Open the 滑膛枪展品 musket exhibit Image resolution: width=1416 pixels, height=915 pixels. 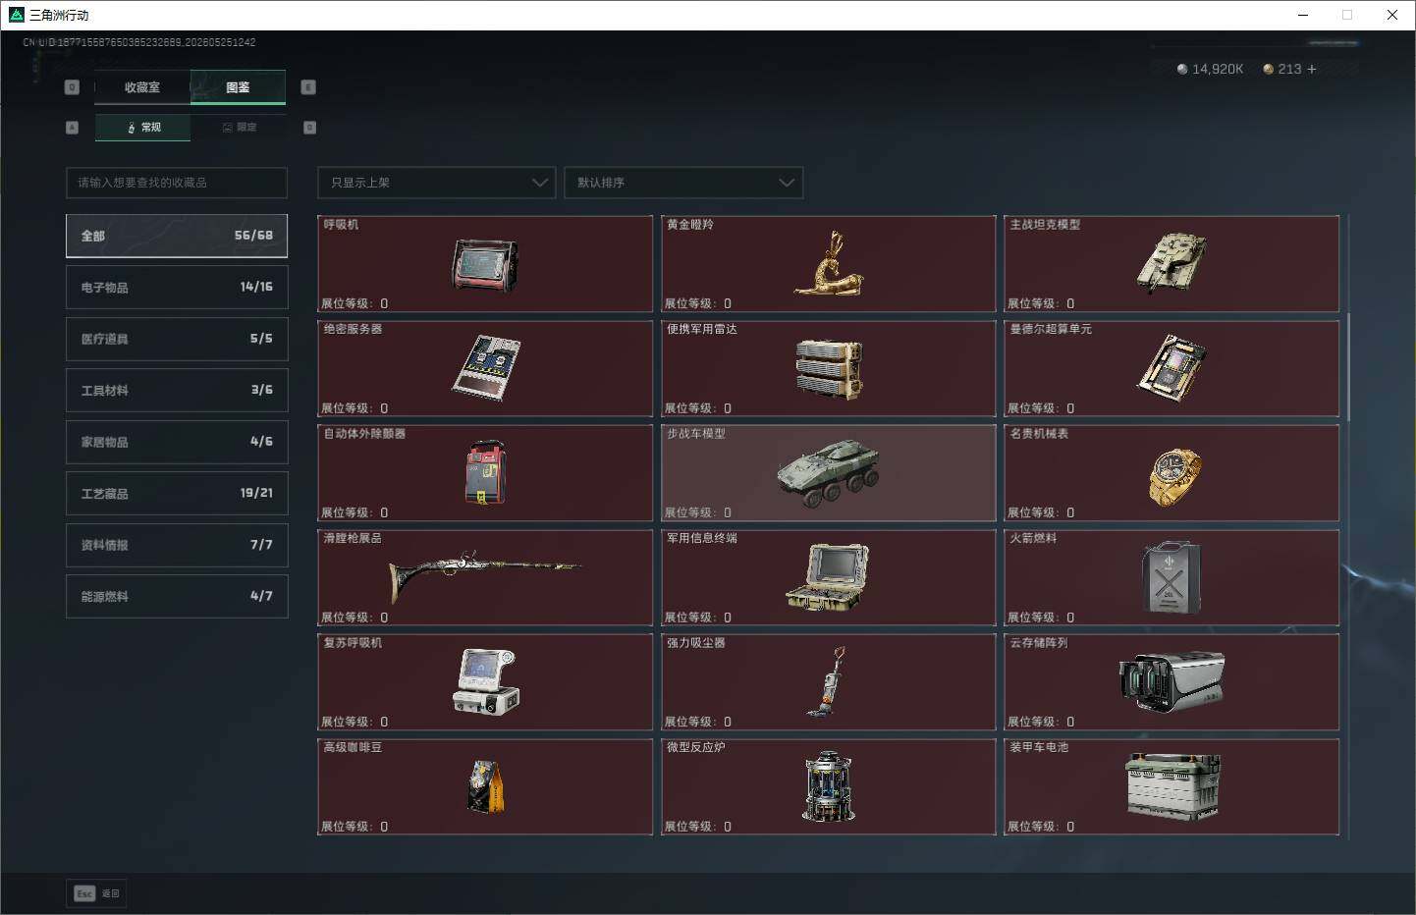[x=485, y=577]
